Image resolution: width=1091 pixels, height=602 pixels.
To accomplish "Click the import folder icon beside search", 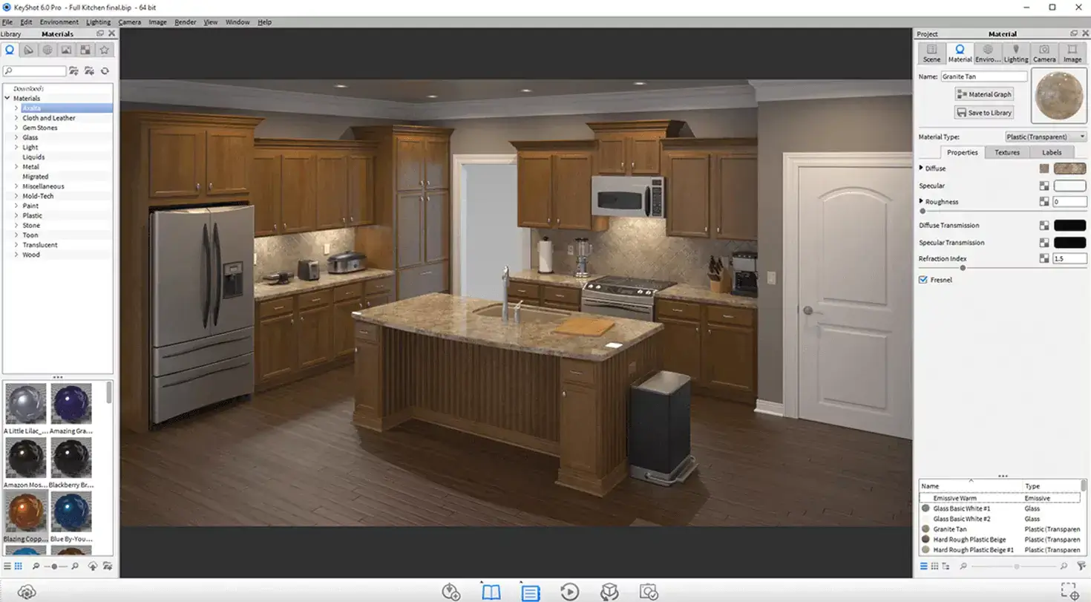I will click(89, 71).
